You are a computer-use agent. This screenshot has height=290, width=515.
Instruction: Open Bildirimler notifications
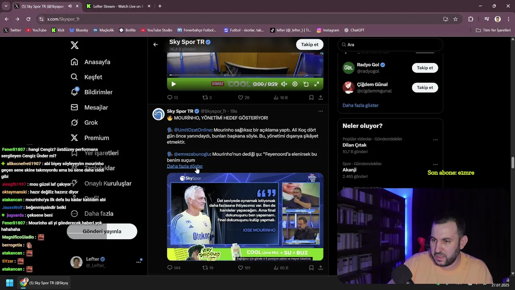pyautogui.click(x=92, y=92)
